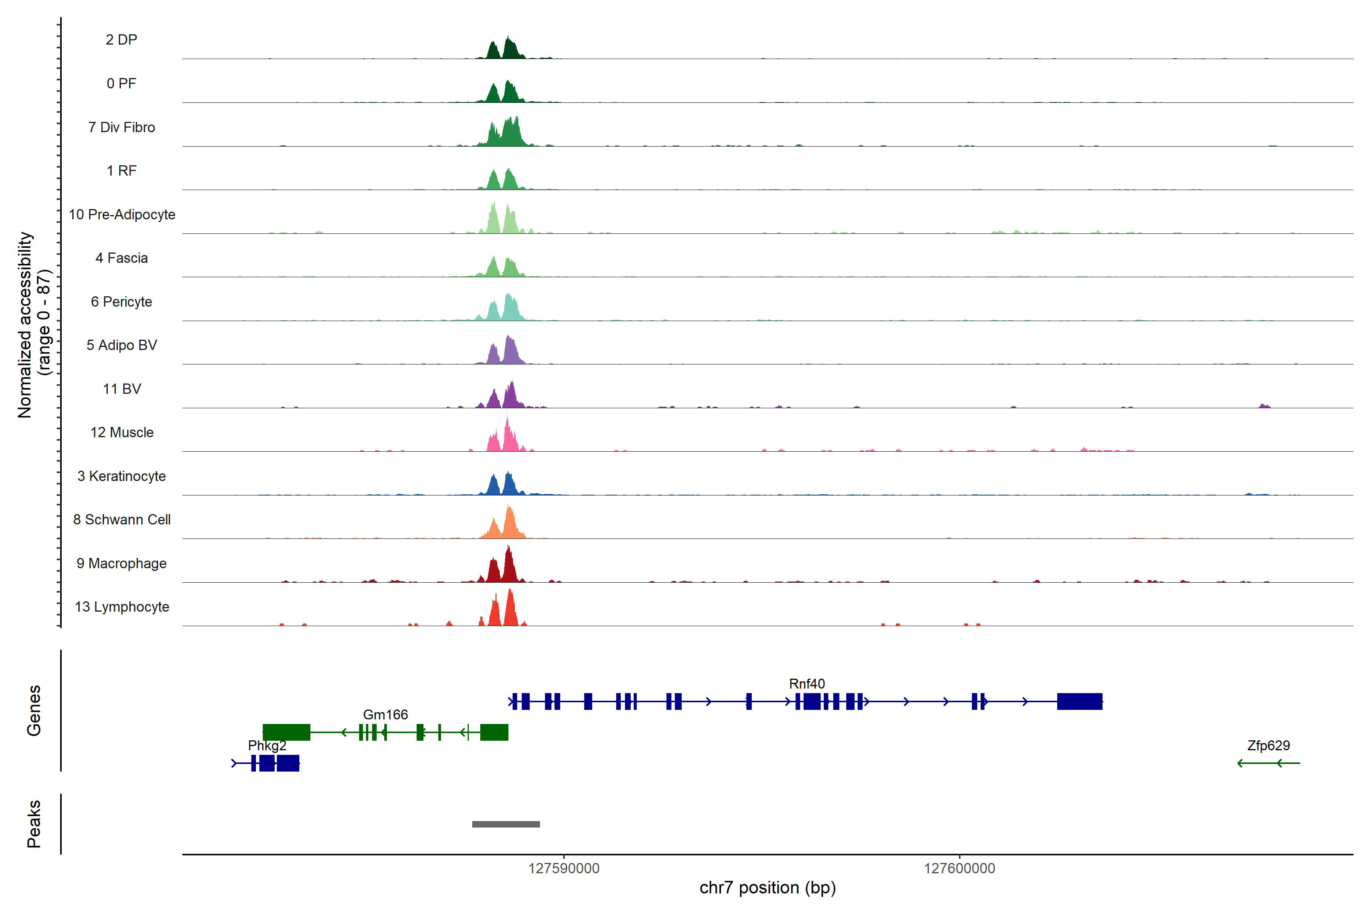The height and width of the screenshot is (914, 1371).
Task: Click the gray peak bar in Peaks track
Action: 505,824
